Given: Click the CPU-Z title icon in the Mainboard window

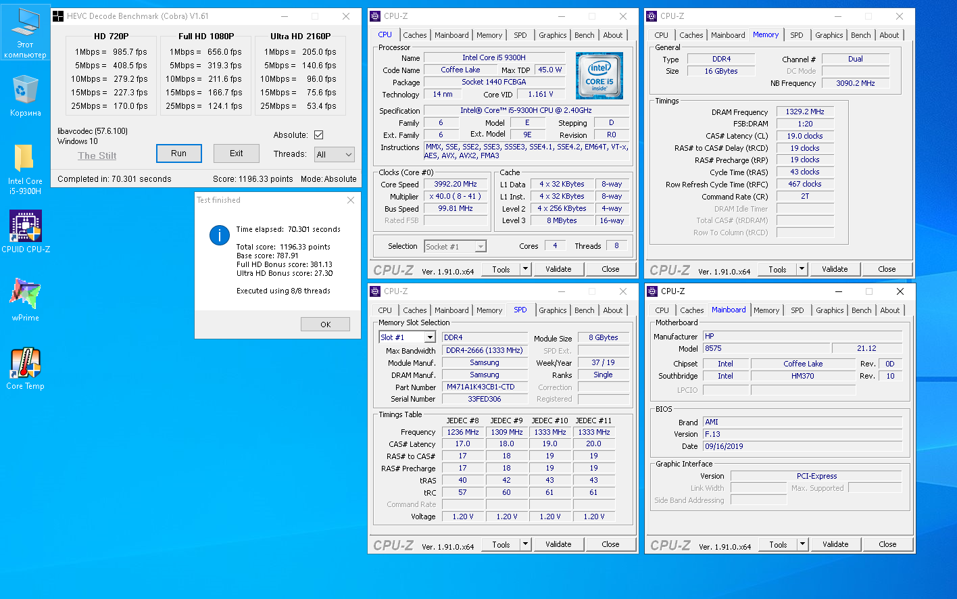Looking at the screenshot, I should (652, 291).
